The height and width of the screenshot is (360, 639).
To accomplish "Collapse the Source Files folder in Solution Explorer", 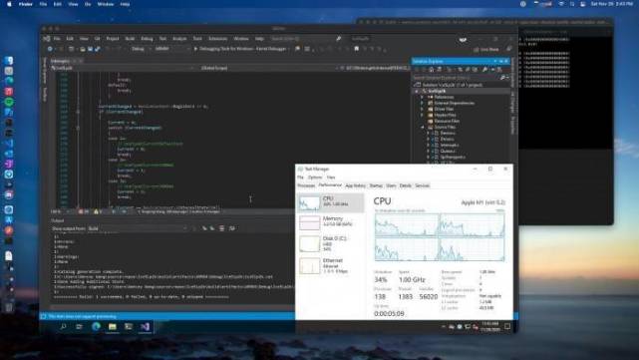I will [423, 128].
